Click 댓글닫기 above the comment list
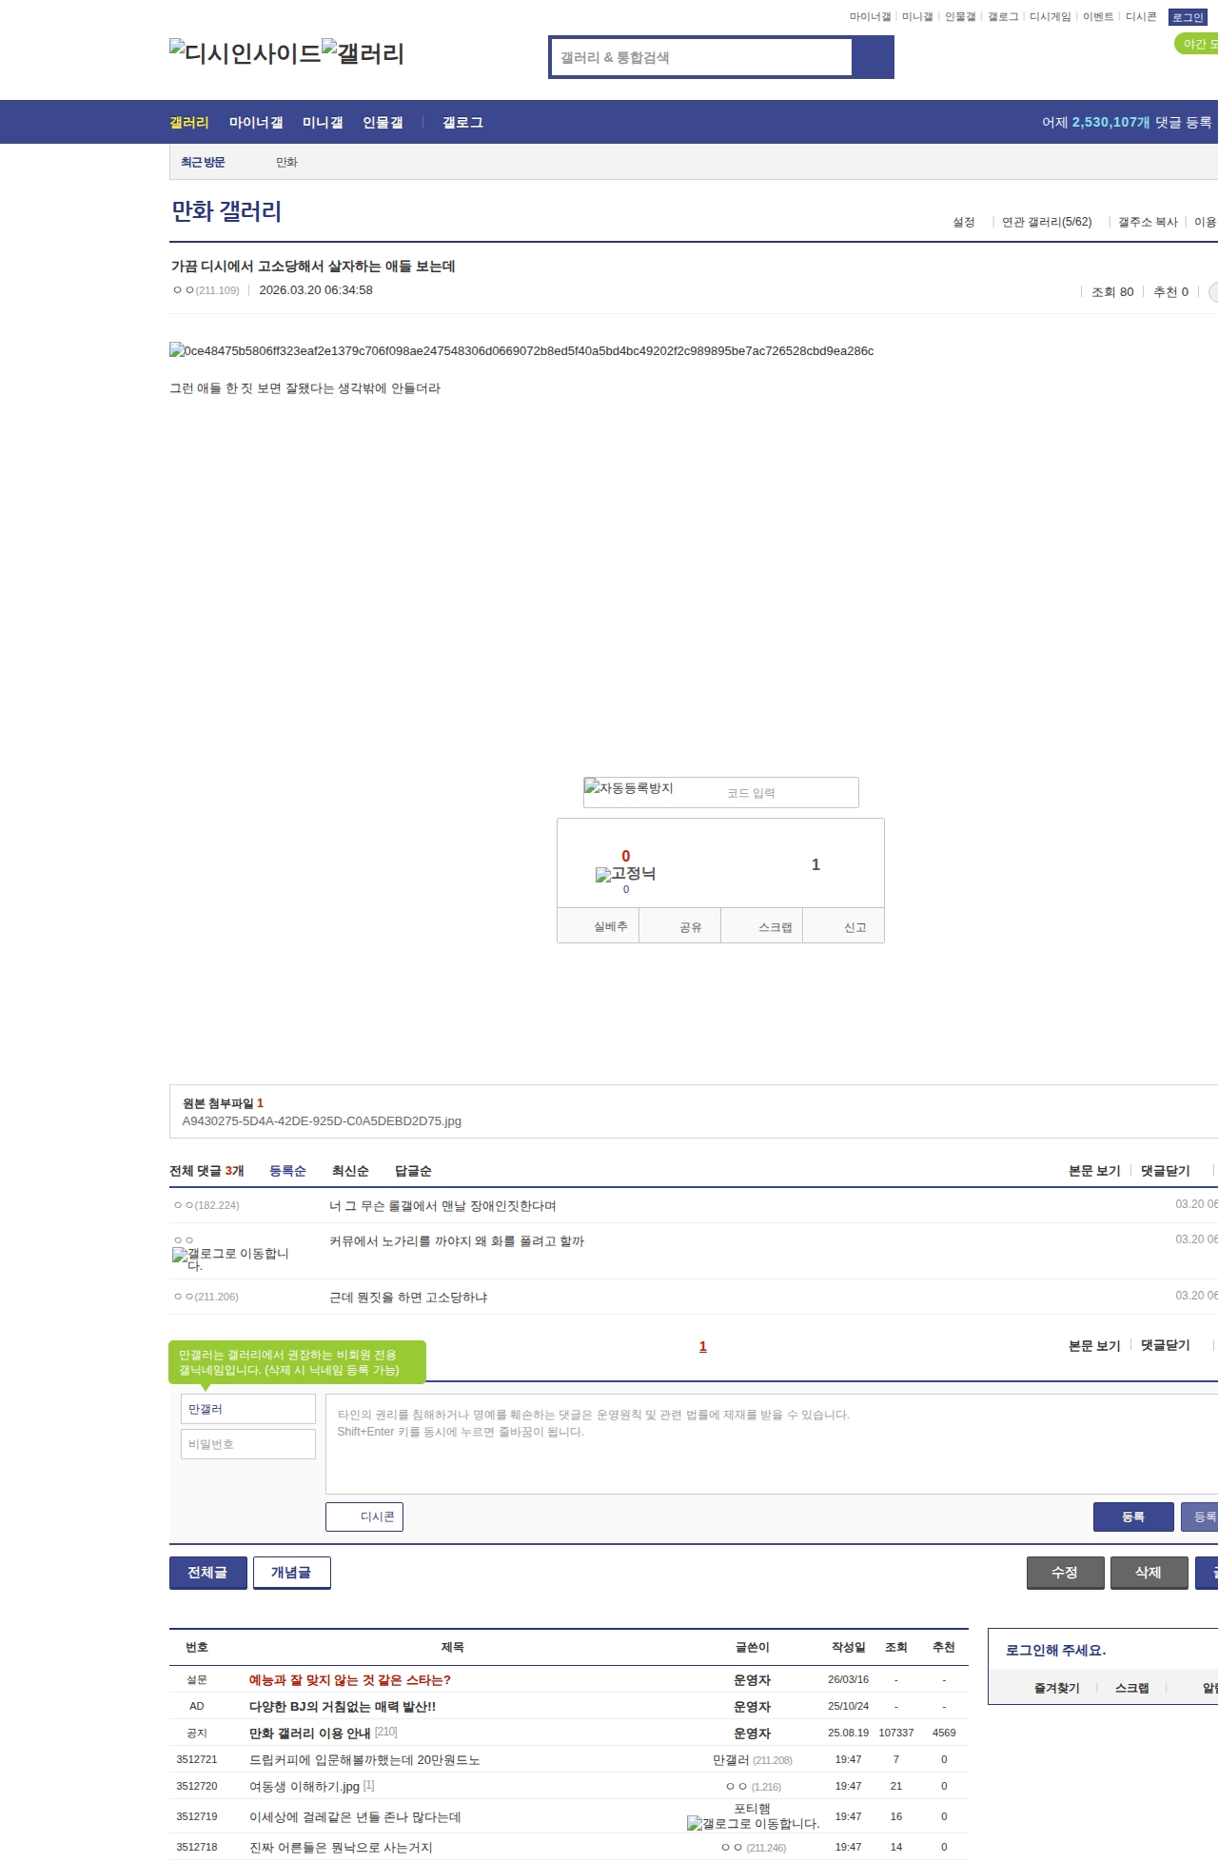 tap(1166, 1171)
